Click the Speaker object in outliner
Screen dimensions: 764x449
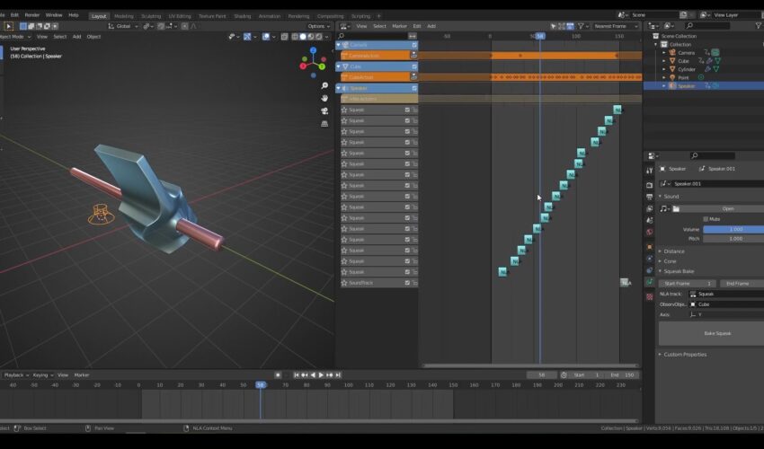point(686,86)
